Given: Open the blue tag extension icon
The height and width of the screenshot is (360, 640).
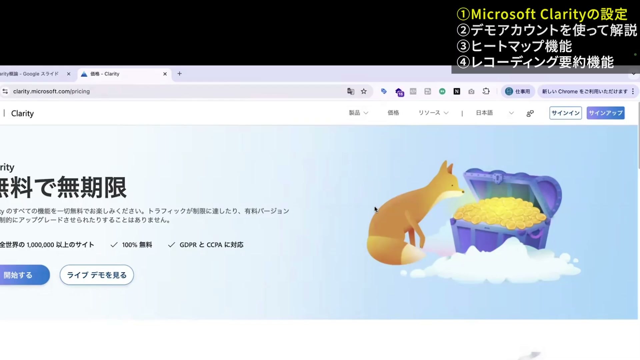Looking at the screenshot, I should coord(384,91).
